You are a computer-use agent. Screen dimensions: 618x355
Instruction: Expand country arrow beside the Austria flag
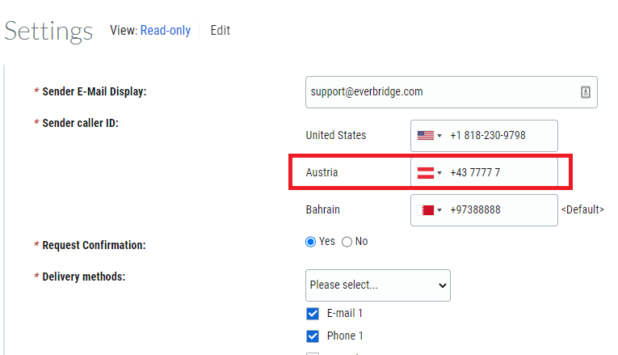[x=439, y=173]
